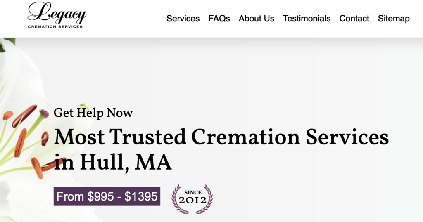Open the Contact page
423x222 pixels.
pyautogui.click(x=354, y=19)
